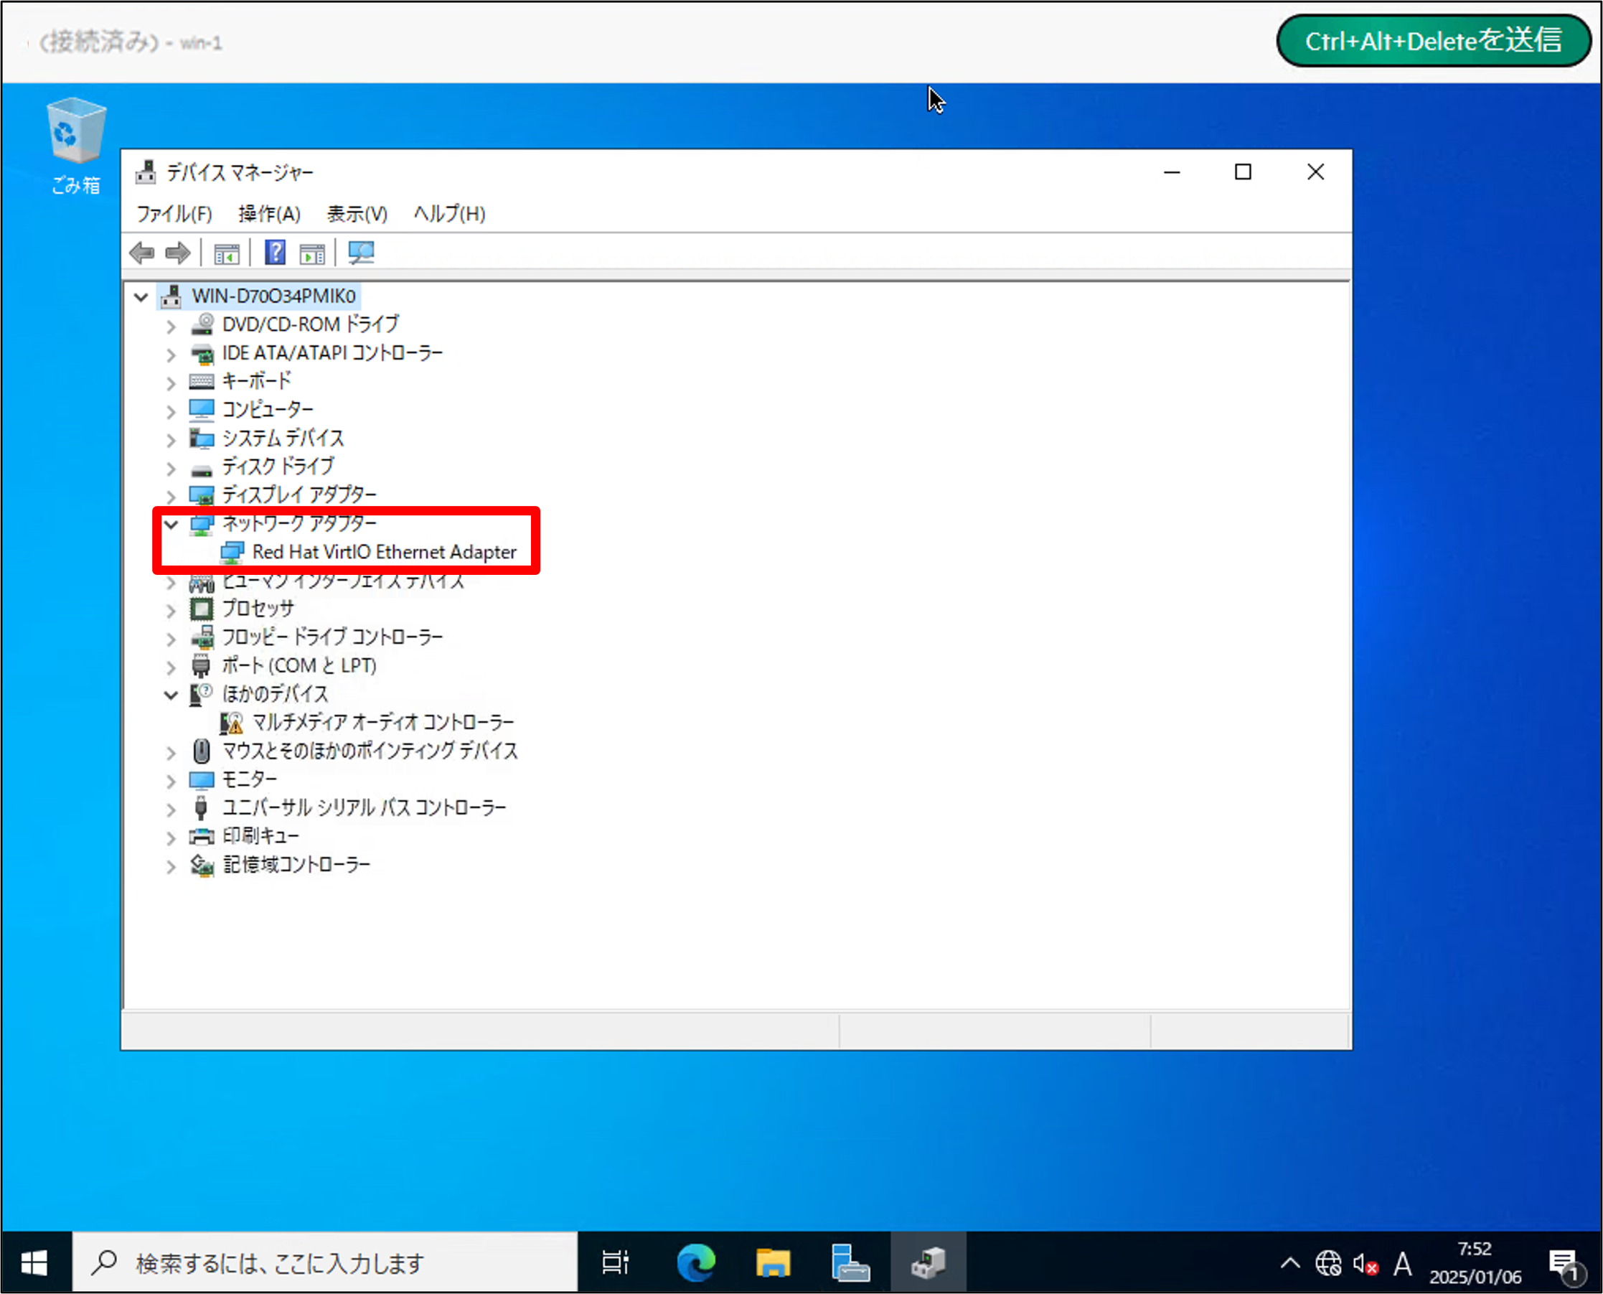The image size is (1603, 1294).
Task: Click the Forward arrow toolbar icon
Action: pos(177,253)
